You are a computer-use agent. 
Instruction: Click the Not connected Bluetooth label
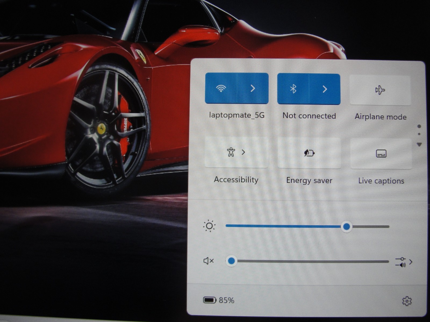click(x=309, y=116)
